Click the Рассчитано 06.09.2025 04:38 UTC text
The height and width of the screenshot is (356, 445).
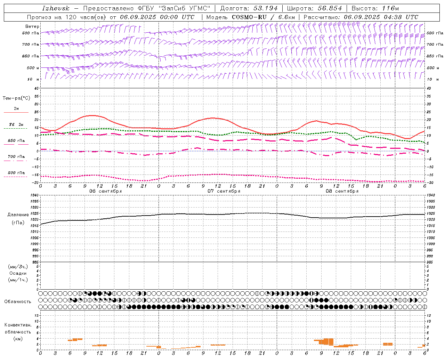pos(361,17)
